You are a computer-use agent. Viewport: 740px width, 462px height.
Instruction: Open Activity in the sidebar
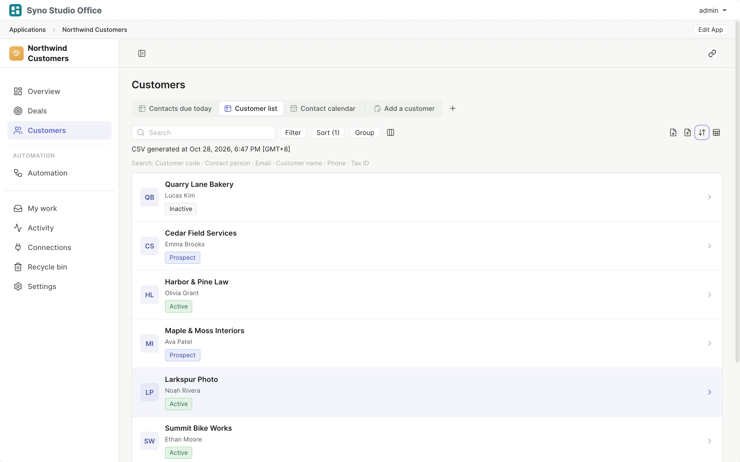[59, 228]
